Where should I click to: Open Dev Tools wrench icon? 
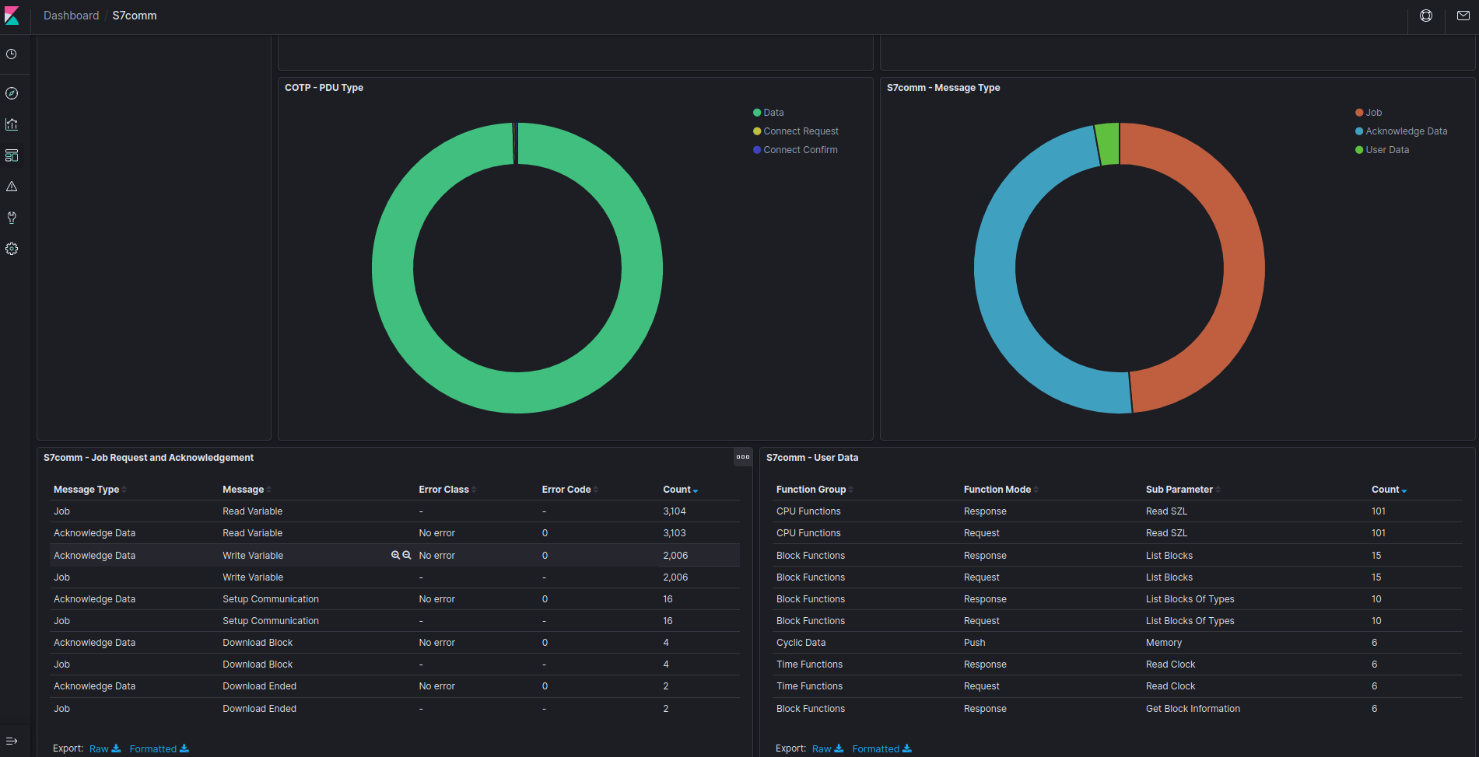click(x=12, y=218)
